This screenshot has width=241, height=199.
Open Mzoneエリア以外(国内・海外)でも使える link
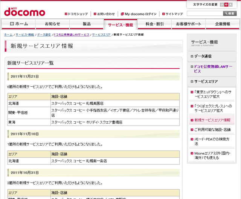point(212,155)
